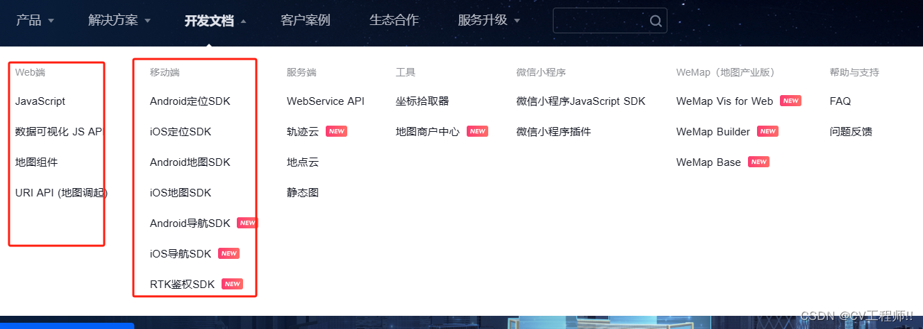The image size is (923, 329).
Task: Open RTK鉴权SDK link
Action: [183, 285]
